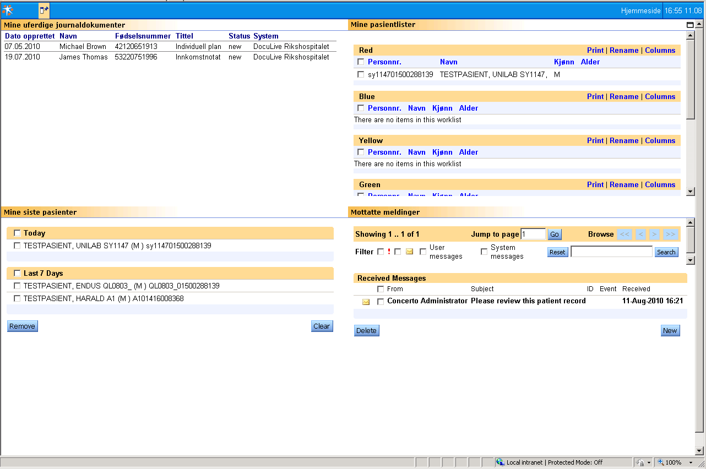Click down arrow of patient lists scrollbar
Viewport: 706px width, 469px height.
(x=691, y=191)
